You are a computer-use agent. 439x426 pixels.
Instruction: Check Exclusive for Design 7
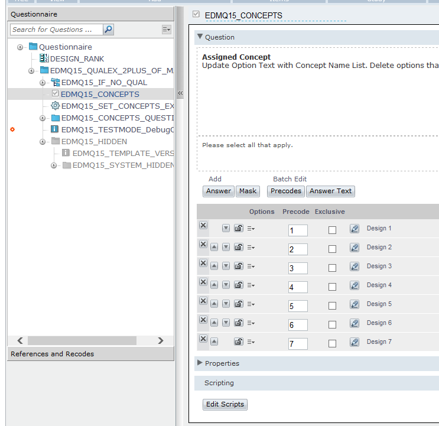click(332, 343)
